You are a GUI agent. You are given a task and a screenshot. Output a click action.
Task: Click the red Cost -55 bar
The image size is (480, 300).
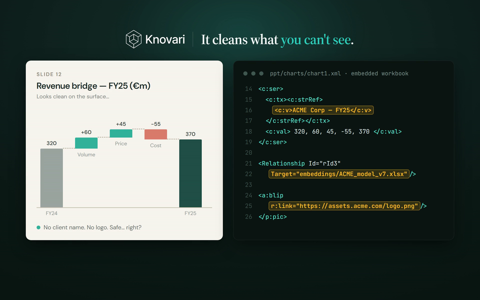tap(156, 134)
